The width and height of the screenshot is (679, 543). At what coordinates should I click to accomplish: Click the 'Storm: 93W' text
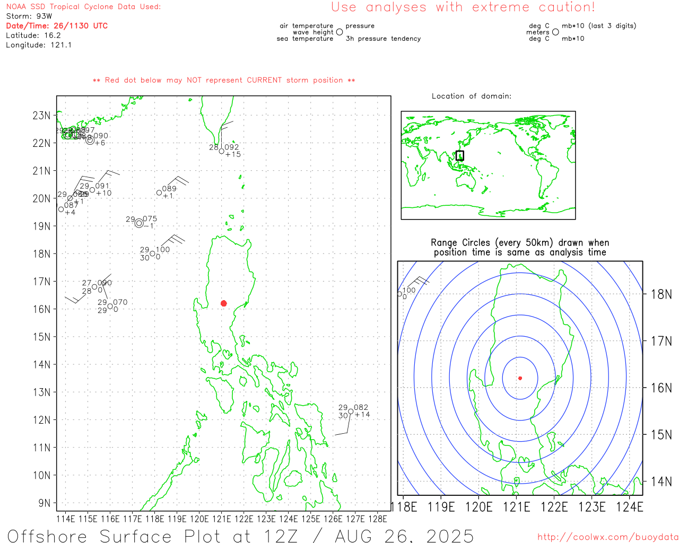point(29,16)
